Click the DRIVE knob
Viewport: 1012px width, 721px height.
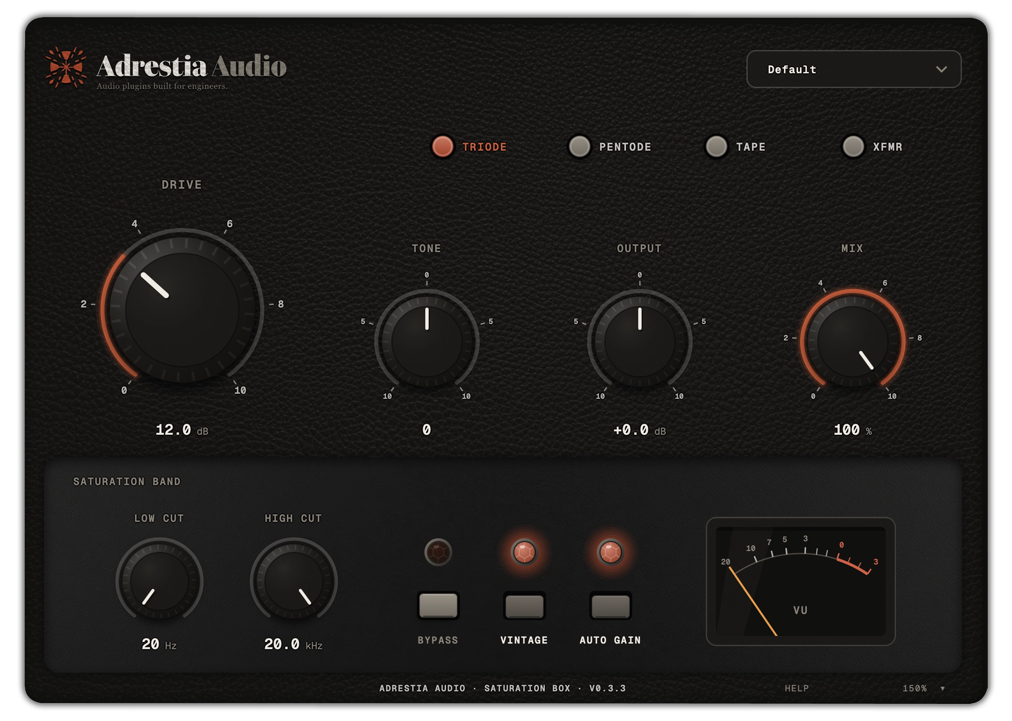click(182, 310)
